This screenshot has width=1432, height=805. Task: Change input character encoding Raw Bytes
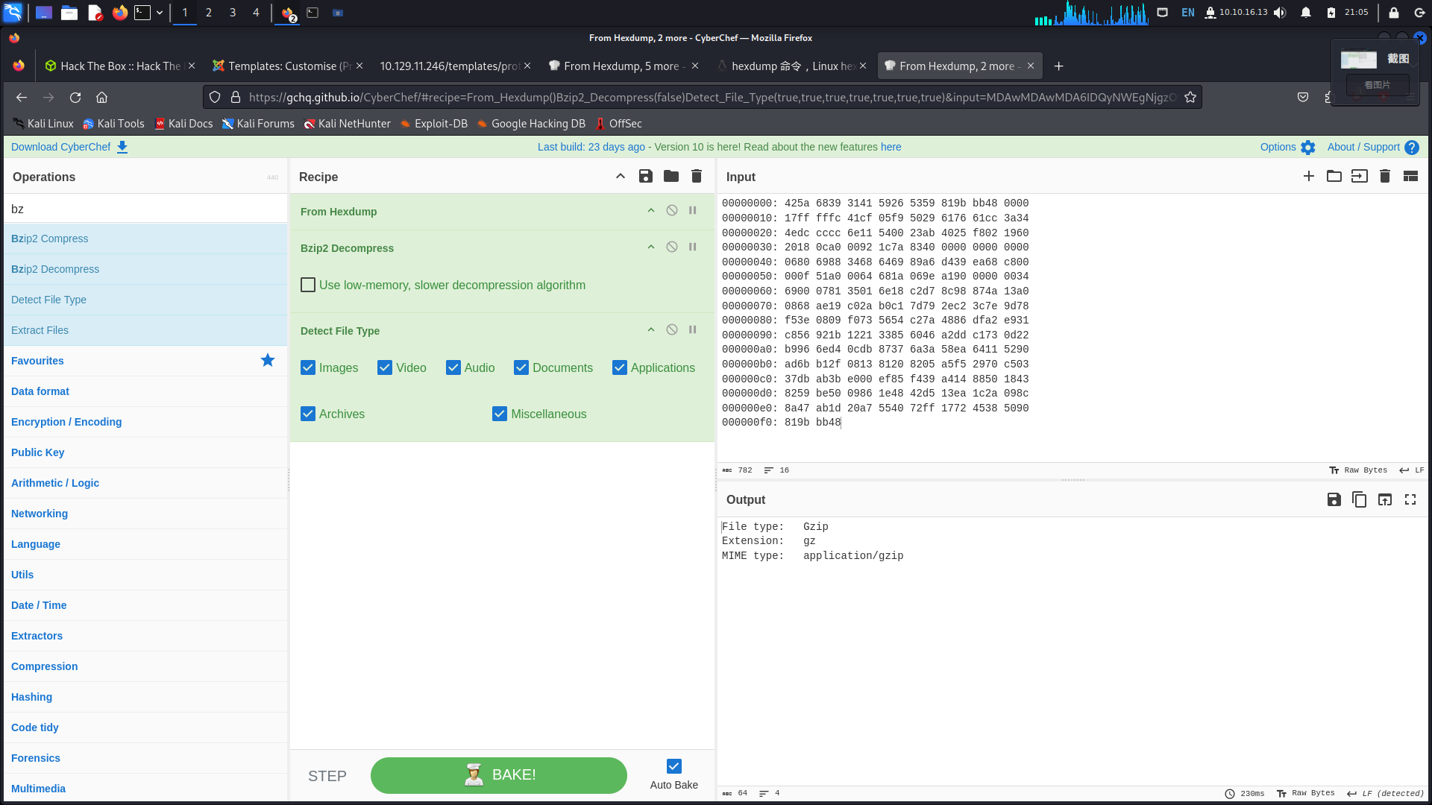(1358, 470)
